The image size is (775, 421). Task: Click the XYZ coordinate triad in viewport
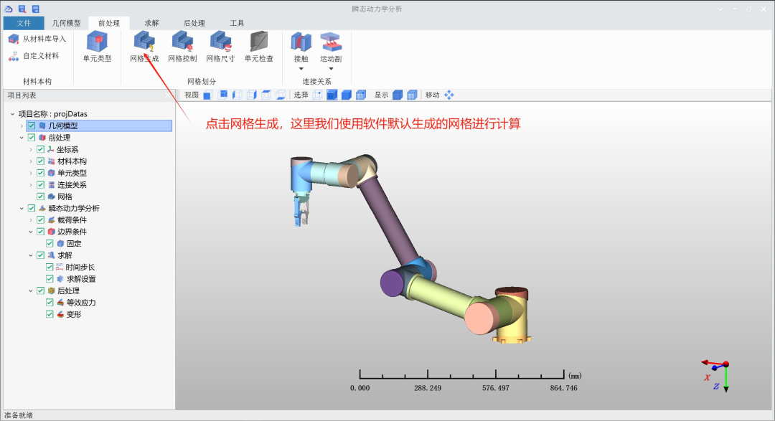(x=717, y=376)
